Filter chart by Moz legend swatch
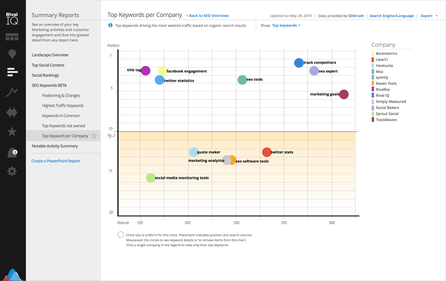Viewport: 446px width, 281px height. 373,72
